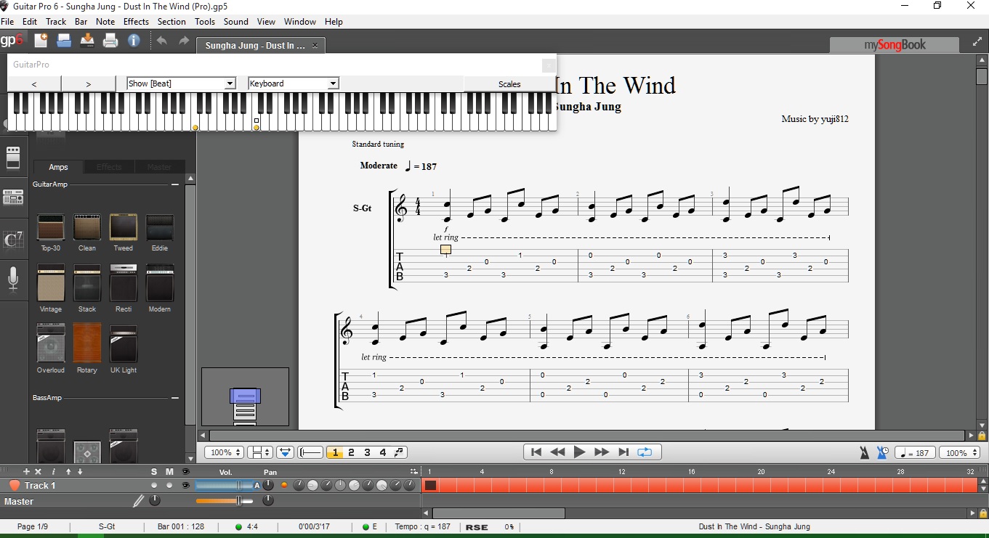Jump to the first bar

(536, 452)
